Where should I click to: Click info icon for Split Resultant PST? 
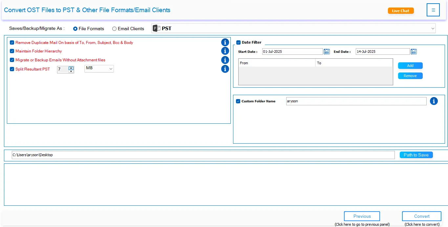[225, 69]
